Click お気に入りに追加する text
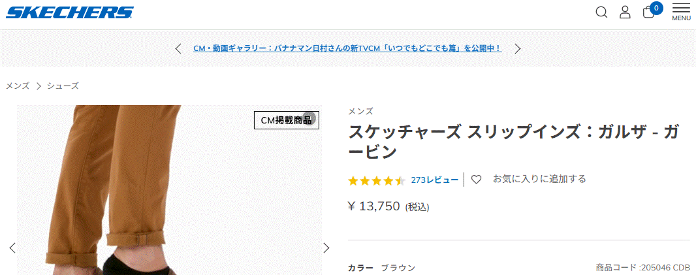Image resolution: width=696 pixels, height=275 pixels. (539, 178)
